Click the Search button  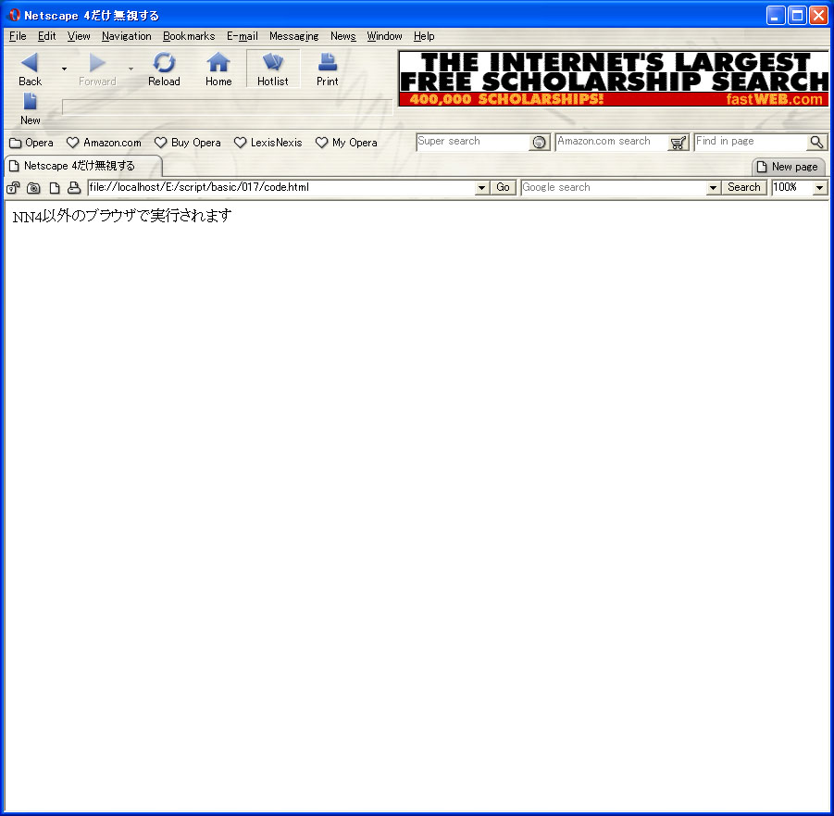tap(744, 187)
